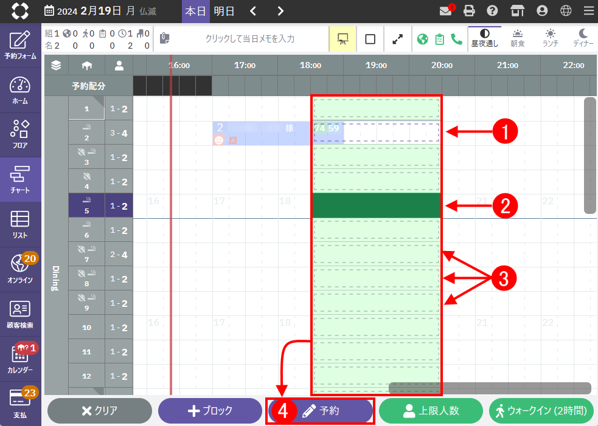
Task: Click the ウォークイン (2時間) button
Action: click(541, 411)
